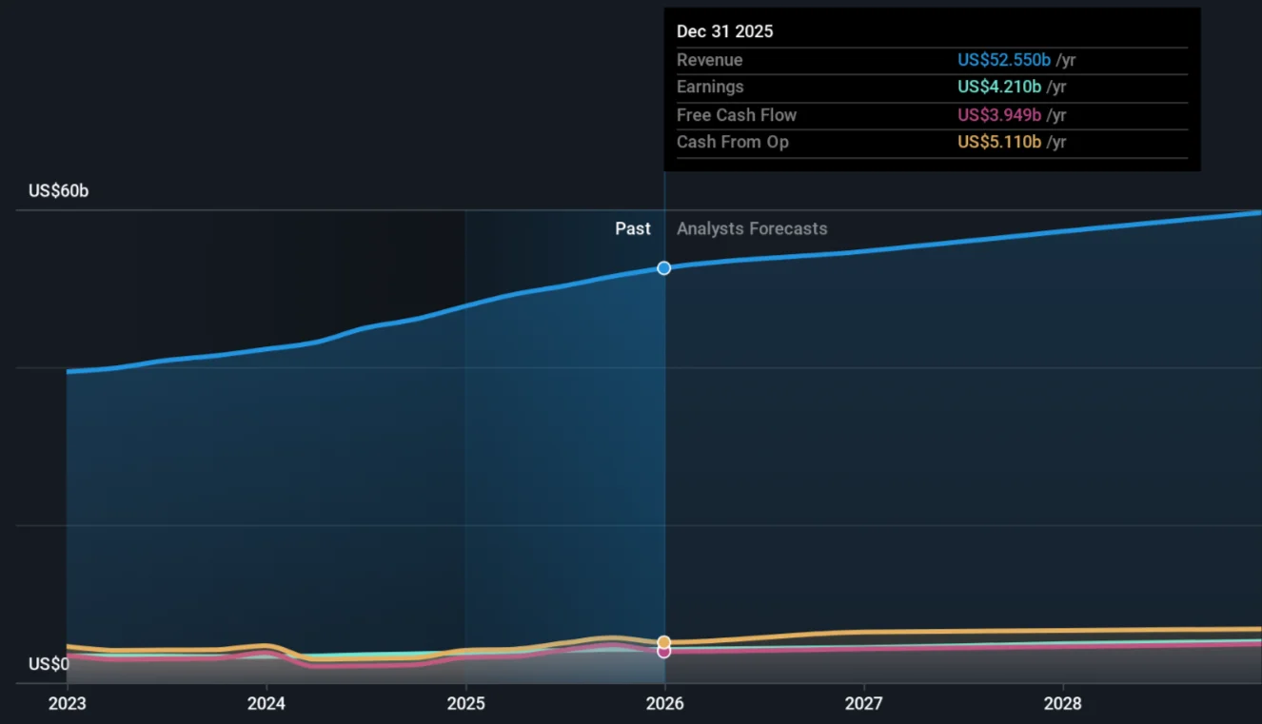Switch to the Past section label
The image size is (1262, 724).
tap(633, 228)
